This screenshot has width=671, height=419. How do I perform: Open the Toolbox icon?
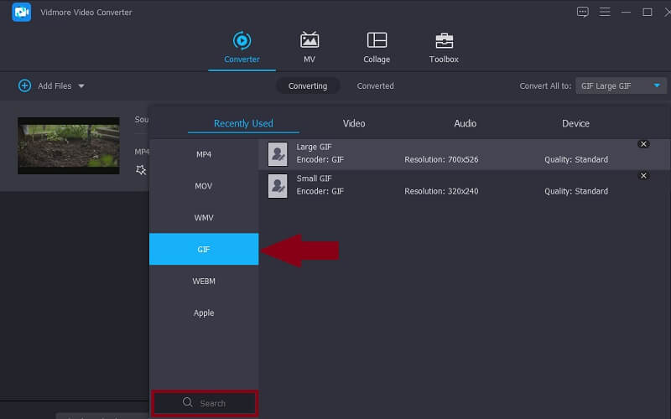pyautogui.click(x=444, y=41)
